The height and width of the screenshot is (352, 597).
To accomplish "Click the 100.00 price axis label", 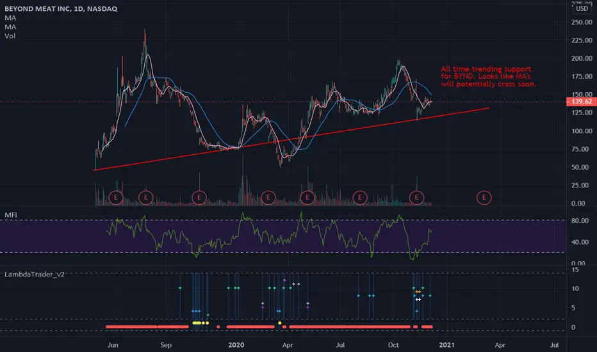I will [x=582, y=131].
